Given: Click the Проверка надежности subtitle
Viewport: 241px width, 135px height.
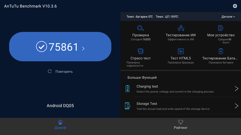Looking at the screenshot, I should click(135, 64).
